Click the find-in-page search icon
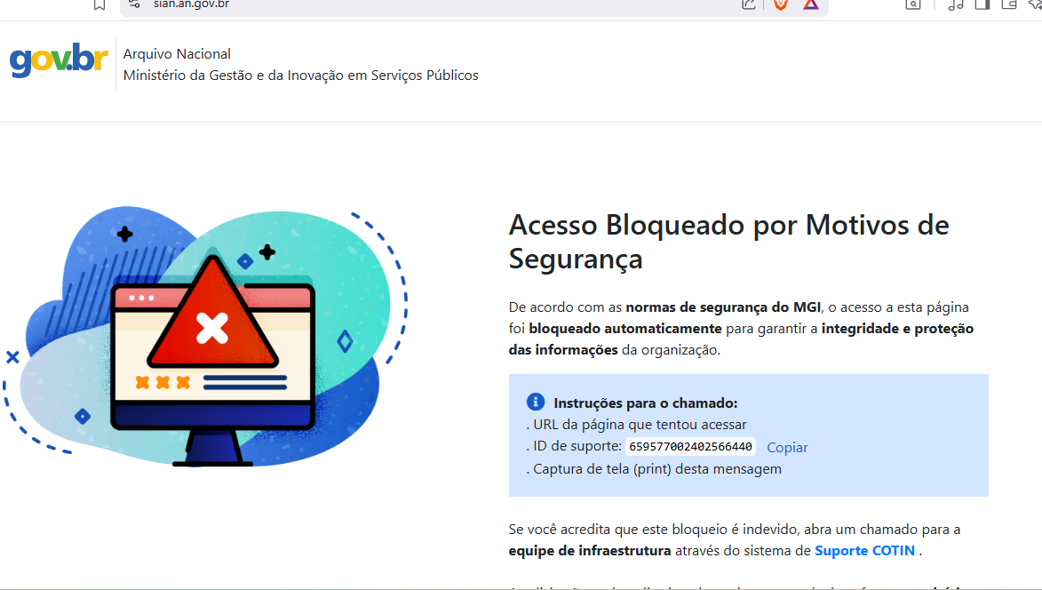This screenshot has height=590, width=1042. (x=913, y=4)
